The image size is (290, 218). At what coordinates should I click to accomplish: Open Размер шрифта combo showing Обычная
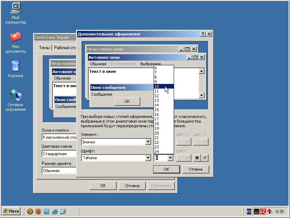coord(59,171)
